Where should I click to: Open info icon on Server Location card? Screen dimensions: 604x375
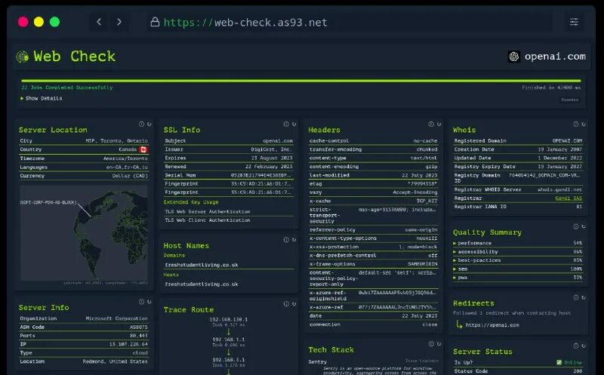tap(141, 124)
